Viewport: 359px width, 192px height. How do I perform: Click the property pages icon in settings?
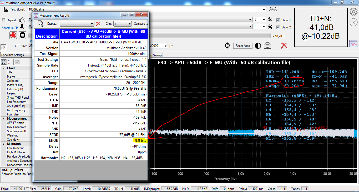pos(17,62)
